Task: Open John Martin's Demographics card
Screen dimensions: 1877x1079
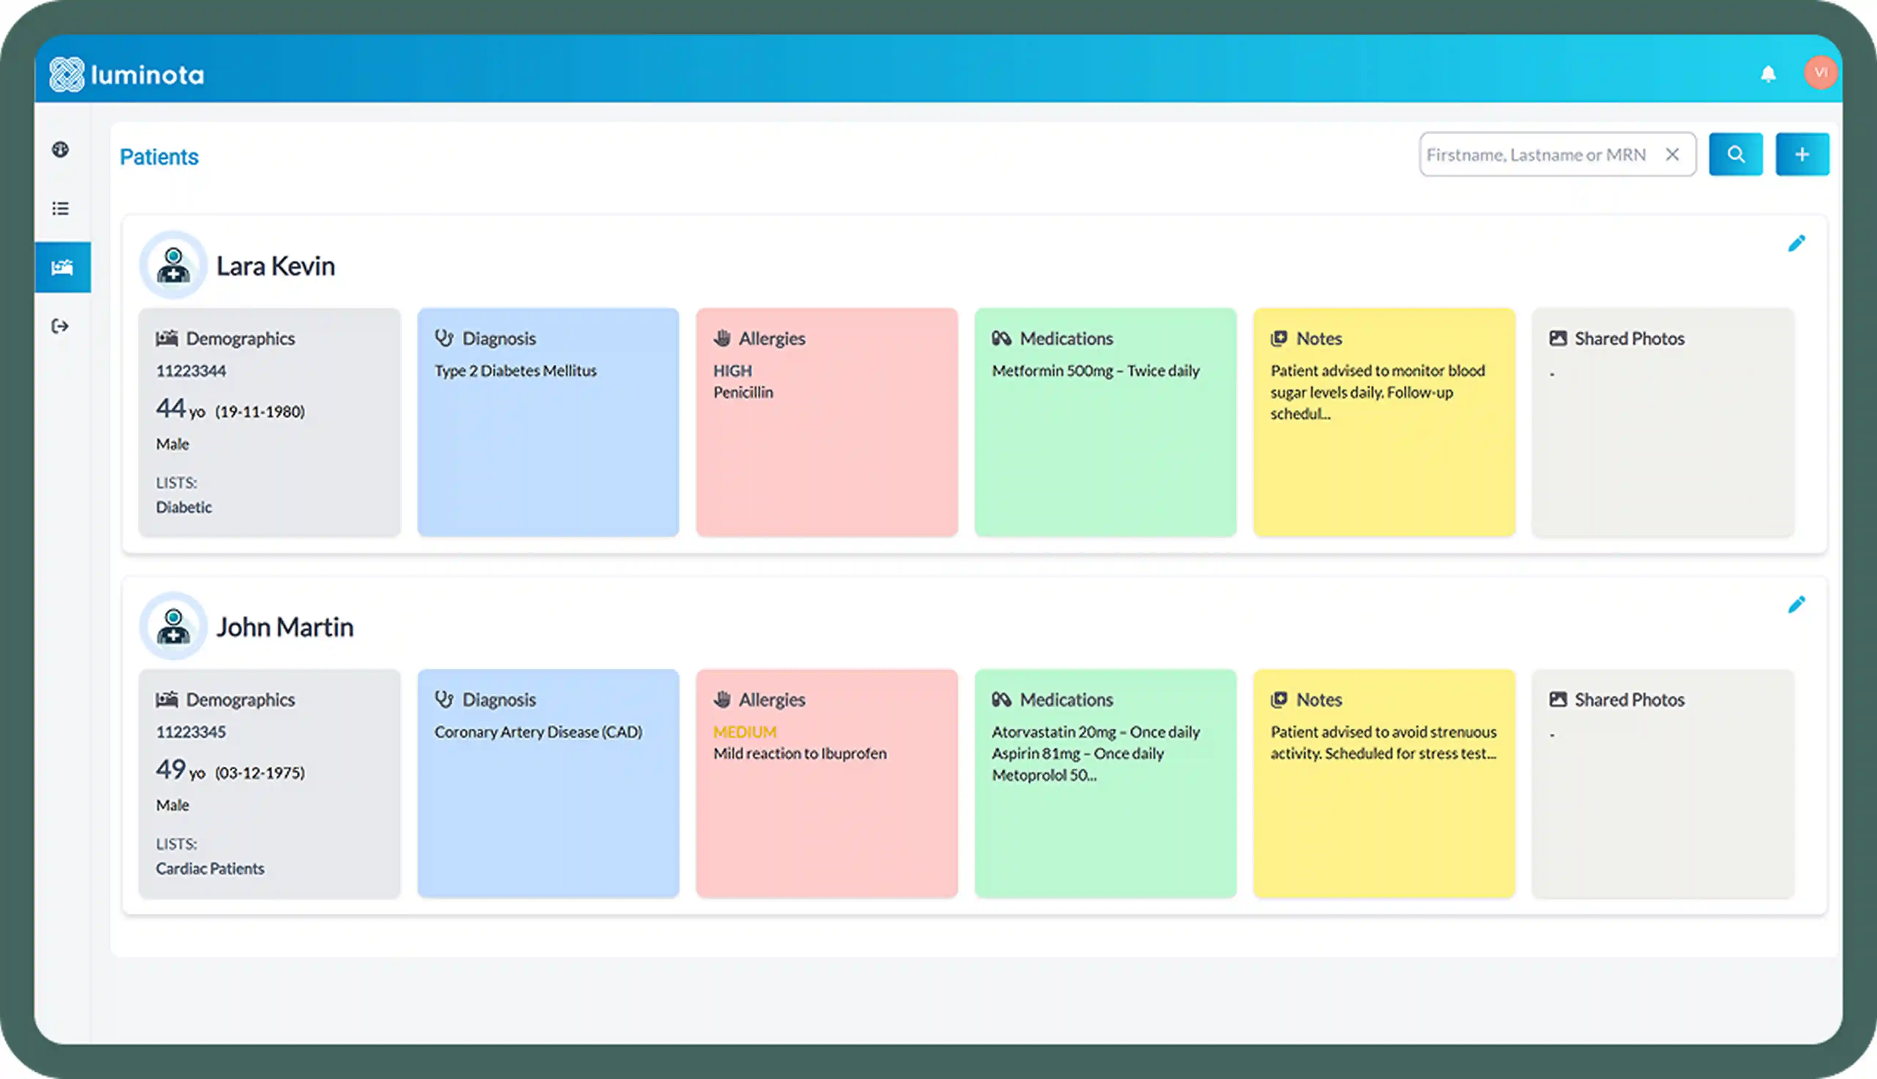Action: tap(269, 783)
